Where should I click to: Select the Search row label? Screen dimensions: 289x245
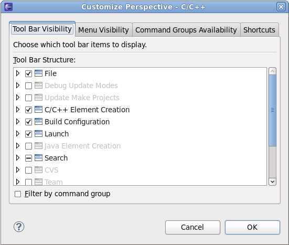(x=56, y=158)
